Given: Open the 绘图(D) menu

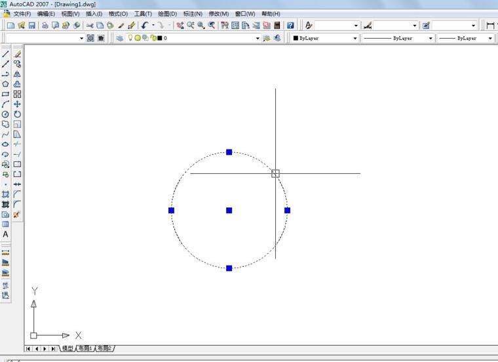Looking at the screenshot, I should click(167, 14).
